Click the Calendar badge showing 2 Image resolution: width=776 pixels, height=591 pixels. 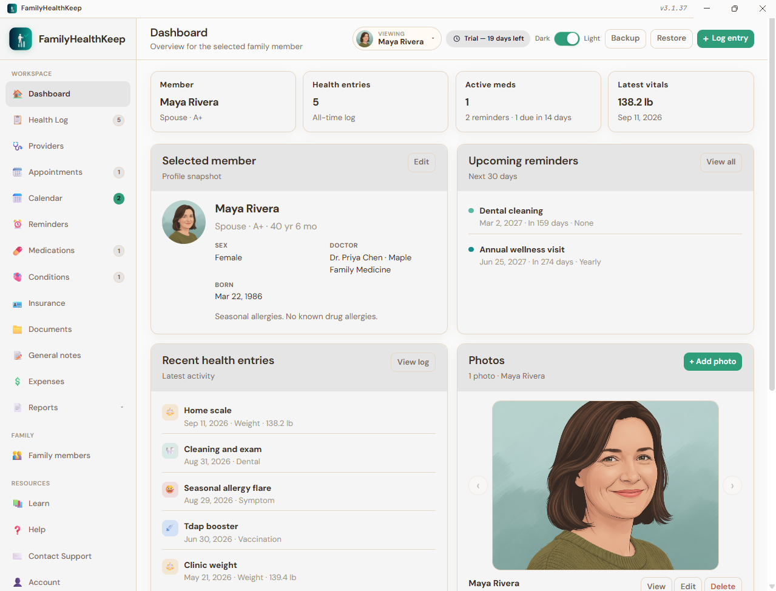click(119, 198)
